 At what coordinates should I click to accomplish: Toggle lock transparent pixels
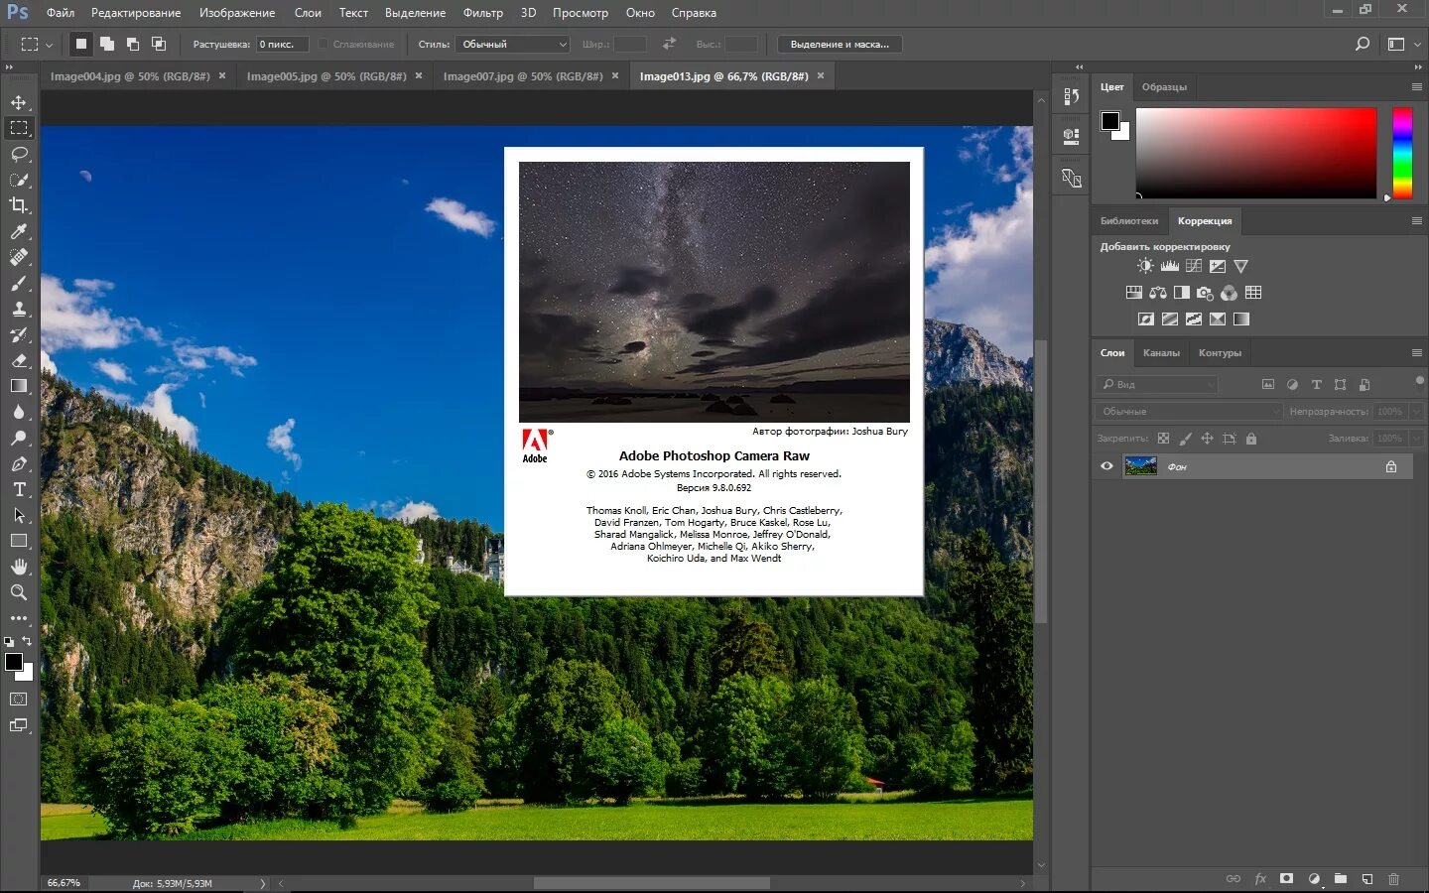[x=1163, y=439]
